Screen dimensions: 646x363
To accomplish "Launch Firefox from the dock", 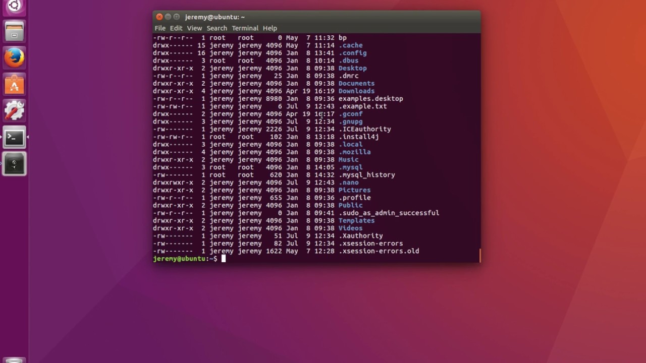I will (14, 57).
